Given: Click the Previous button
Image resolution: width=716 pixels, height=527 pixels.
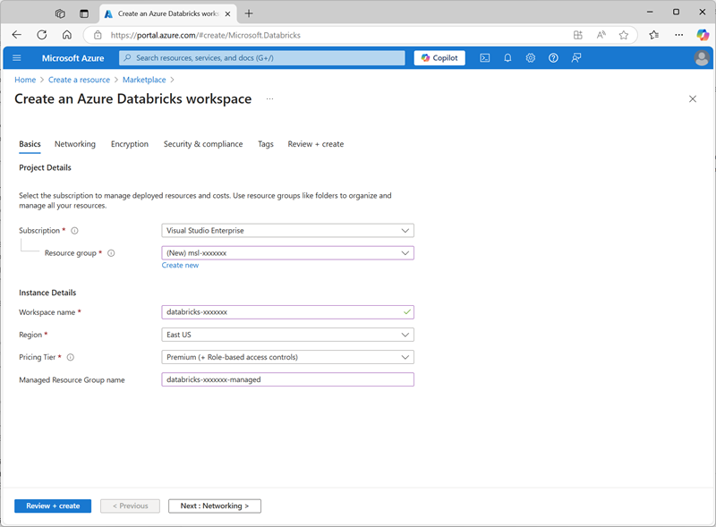Looking at the screenshot, I should pyautogui.click(x=130, y=506).
